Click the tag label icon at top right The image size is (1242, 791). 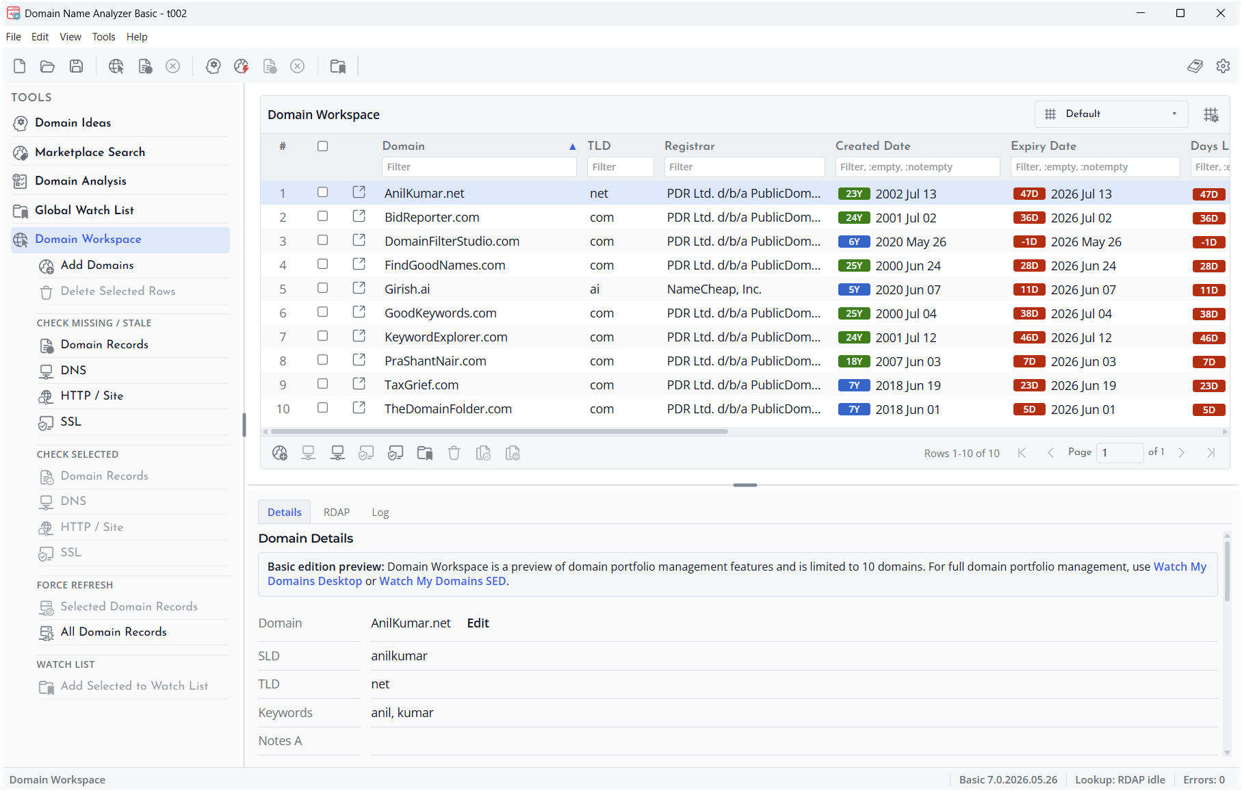coord(1195,66)
